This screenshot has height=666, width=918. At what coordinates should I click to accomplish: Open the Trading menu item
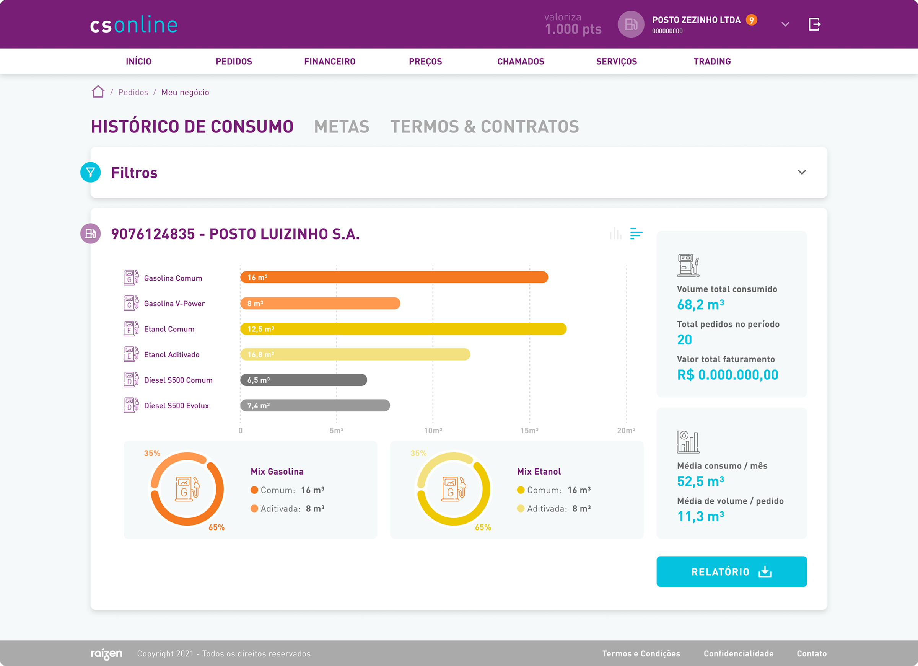pos(712,62)
